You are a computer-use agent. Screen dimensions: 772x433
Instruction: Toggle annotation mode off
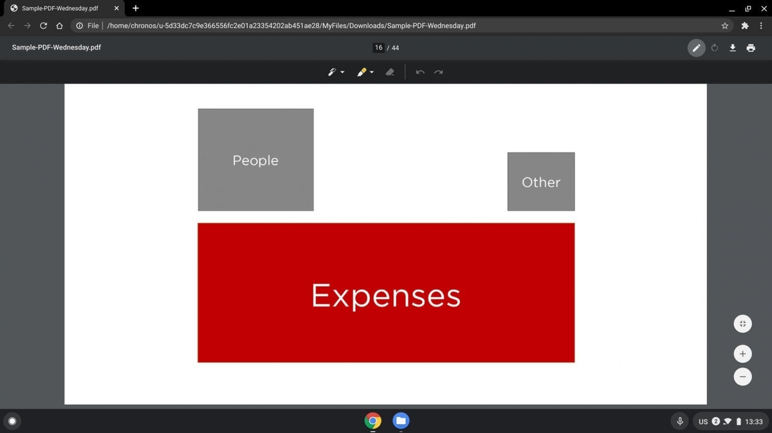[696, 48]
